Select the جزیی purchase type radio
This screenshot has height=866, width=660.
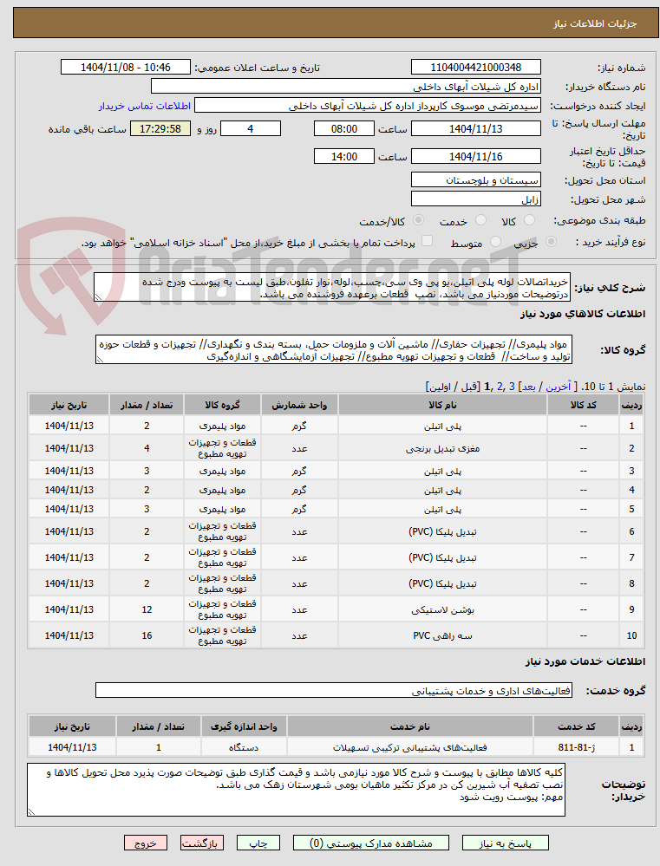click(551, 242)
